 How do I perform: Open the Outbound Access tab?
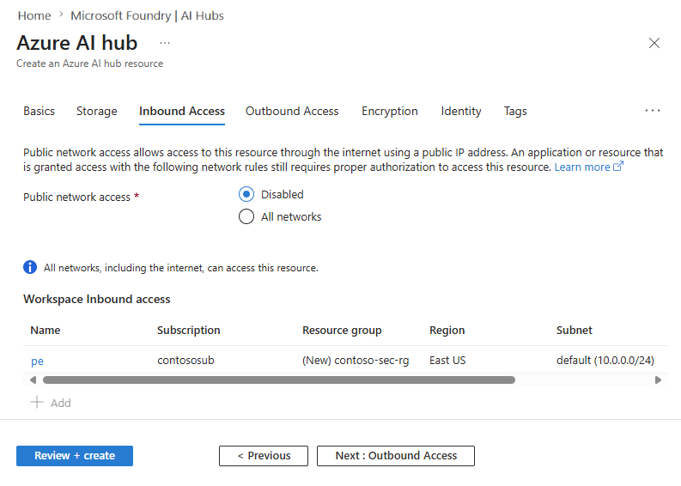(292, 111)
